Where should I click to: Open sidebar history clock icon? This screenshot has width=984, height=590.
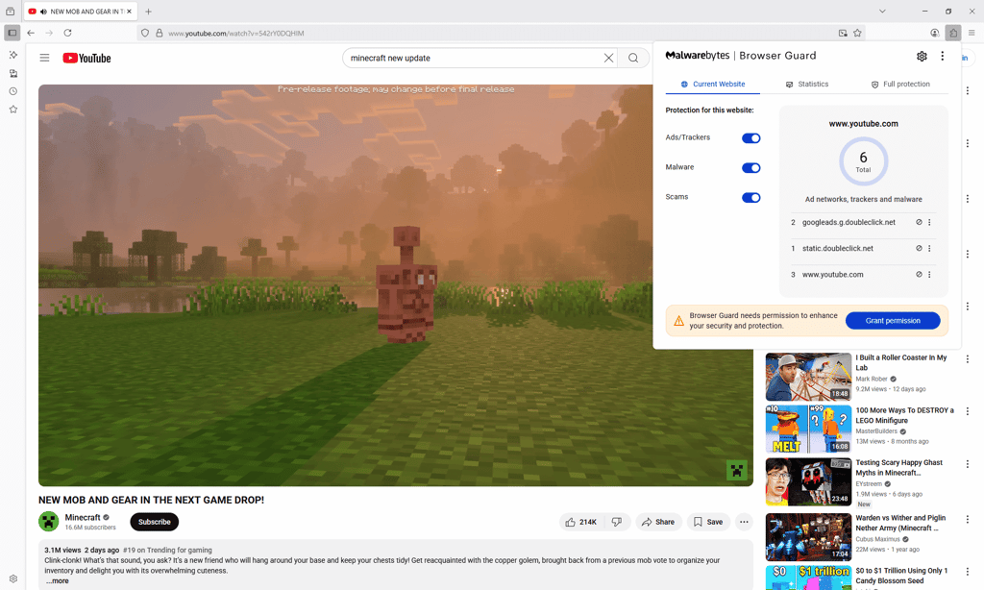coord(13,91)
